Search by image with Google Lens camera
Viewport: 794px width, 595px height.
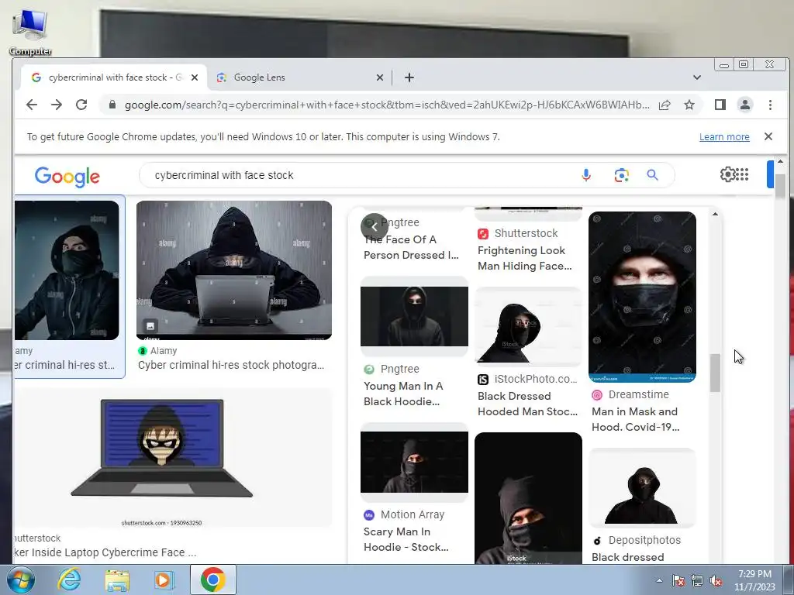[621, 175]
